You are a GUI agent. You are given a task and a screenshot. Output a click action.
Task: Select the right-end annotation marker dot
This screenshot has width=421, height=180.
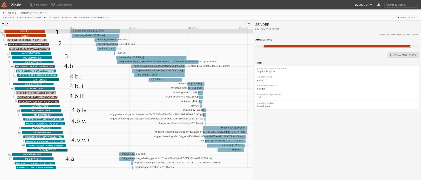point(411,46)
